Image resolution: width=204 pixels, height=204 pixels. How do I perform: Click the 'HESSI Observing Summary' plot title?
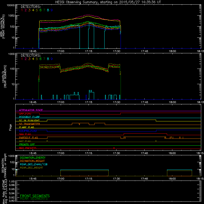(108, 2)
